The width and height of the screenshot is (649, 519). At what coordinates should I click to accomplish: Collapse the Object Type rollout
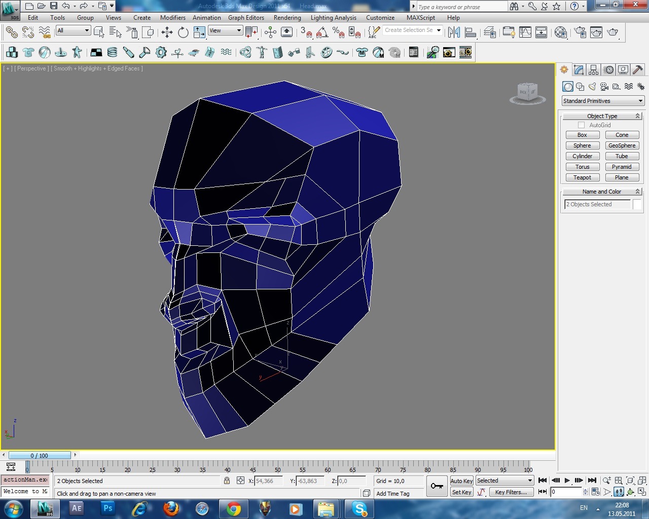(602, 116)
